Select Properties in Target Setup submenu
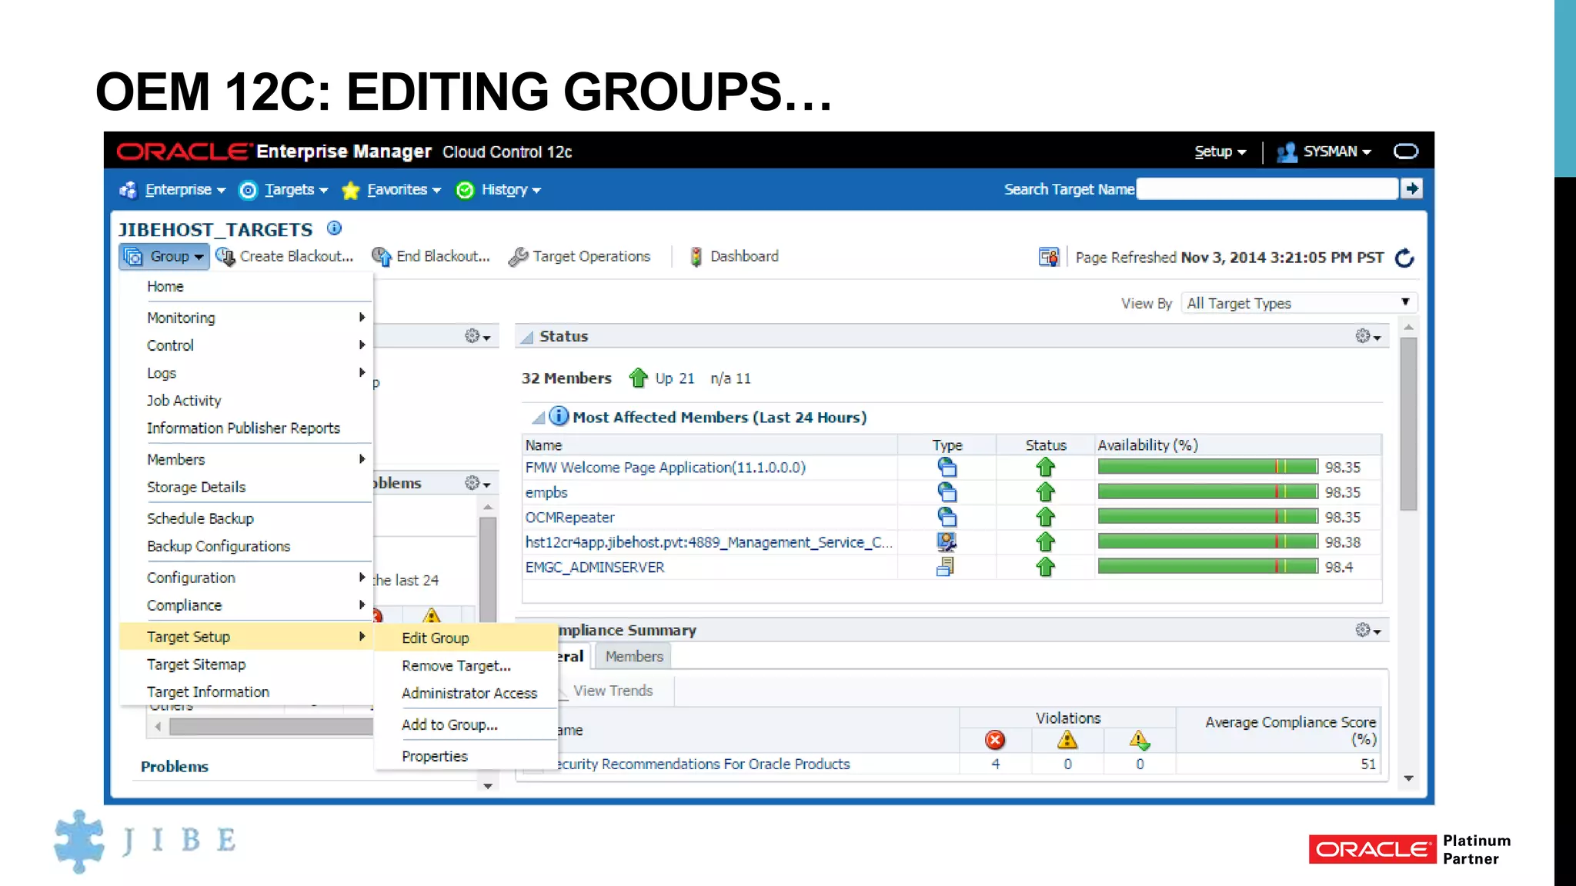 click(466, 756)
